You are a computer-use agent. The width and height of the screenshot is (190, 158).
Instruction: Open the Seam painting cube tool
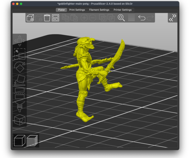[x=20, y=120]
